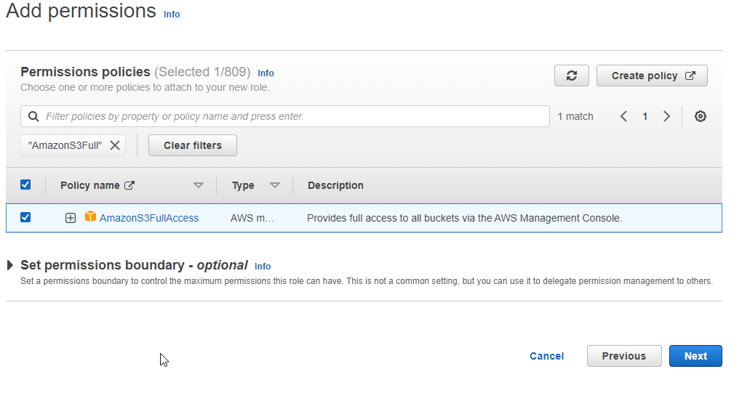Image resolution: width=734 pixels, height=393 pixels.
Task: Click the blue Next button
Action: coord(695,356)
